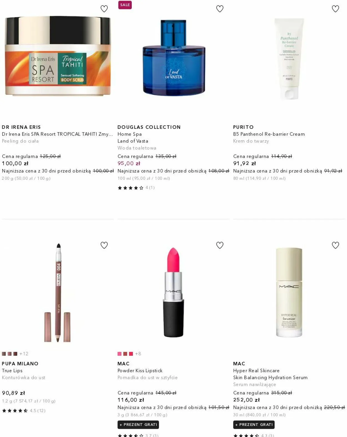Click Prezent Gratis badge under MAC serum

point(254,424)
